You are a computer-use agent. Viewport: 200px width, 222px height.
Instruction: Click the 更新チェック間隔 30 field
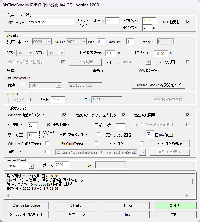pos(150,134)
